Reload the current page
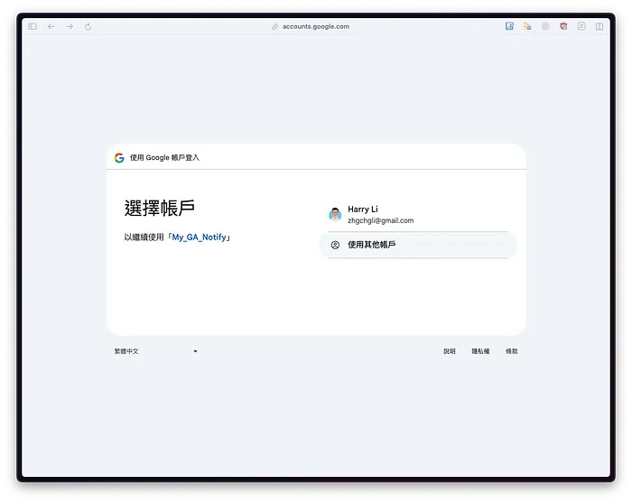 [x=88, y=26]
